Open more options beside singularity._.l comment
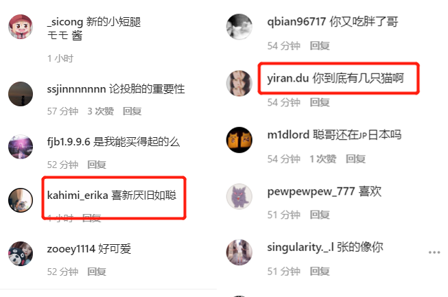This screenshot has height=297, width=448. tap(434, 252)
